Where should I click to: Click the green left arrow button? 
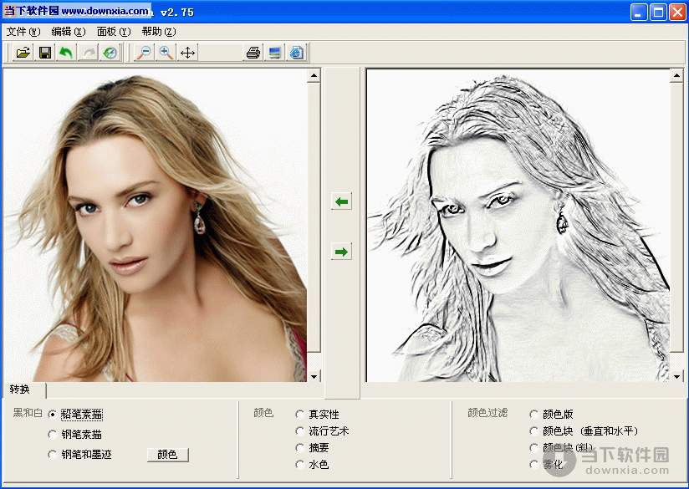tap(341, 201)
